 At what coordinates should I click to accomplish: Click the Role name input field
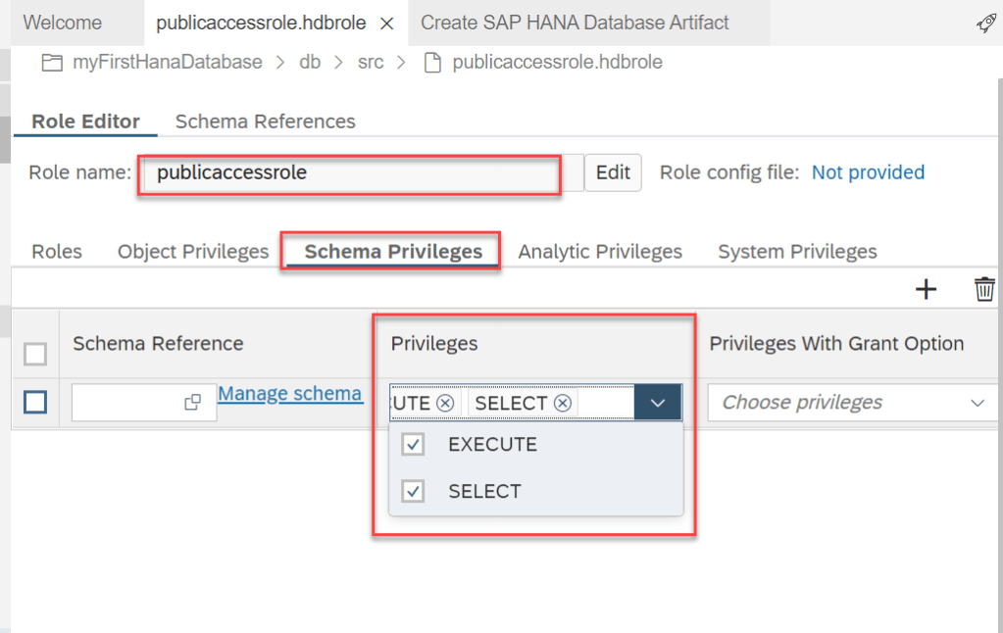[x=348, y=173]
